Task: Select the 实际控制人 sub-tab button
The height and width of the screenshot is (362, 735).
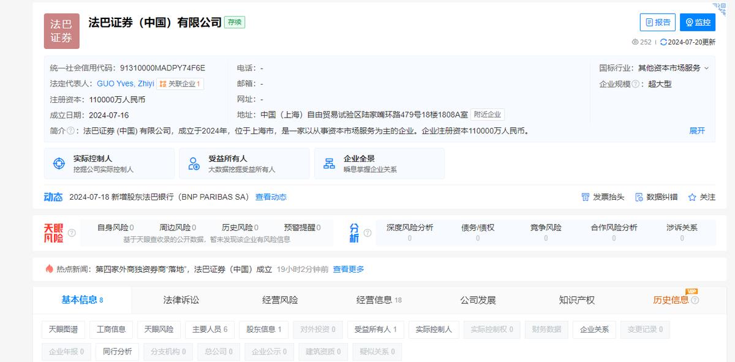Action: (434, 330)
